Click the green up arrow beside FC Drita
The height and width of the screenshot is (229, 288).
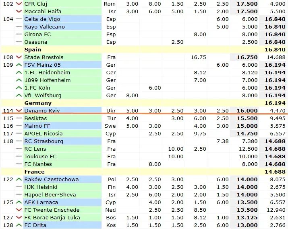[x=19, y=225]
